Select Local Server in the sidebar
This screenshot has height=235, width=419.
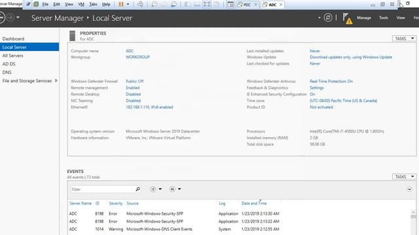pyautogui.click(x=29, y=47)
